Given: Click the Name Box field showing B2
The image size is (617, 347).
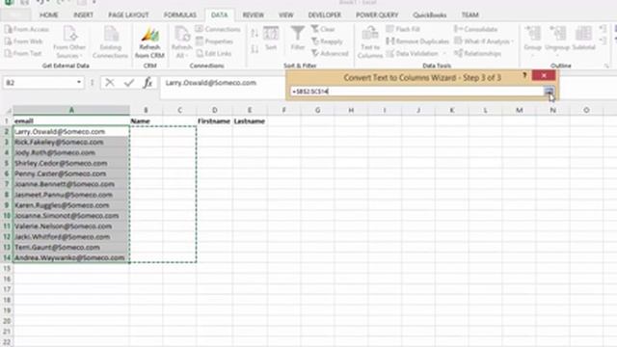Looking at the screenshot, I should point(39,83).
